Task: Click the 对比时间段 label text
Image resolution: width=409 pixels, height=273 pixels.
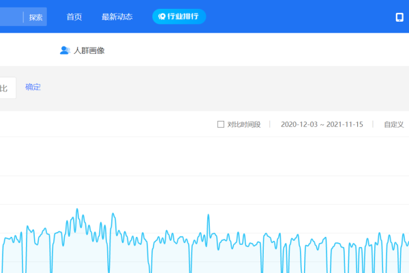Action: coord(244,124)
